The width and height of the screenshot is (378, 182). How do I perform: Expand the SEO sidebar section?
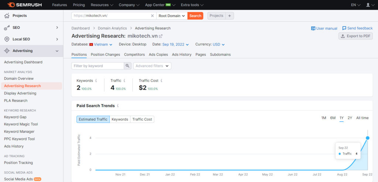(57, 28)
